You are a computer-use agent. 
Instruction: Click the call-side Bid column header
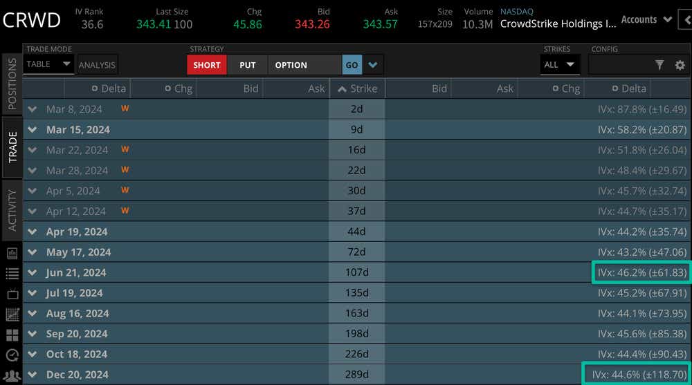pyautogui.click(x=251, y=88)
